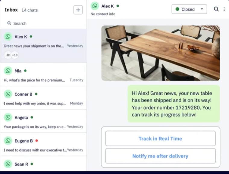
Task: Click WhatsApp icon beside Eugene B
Action: pyautogui.click(x=8, y=141)
